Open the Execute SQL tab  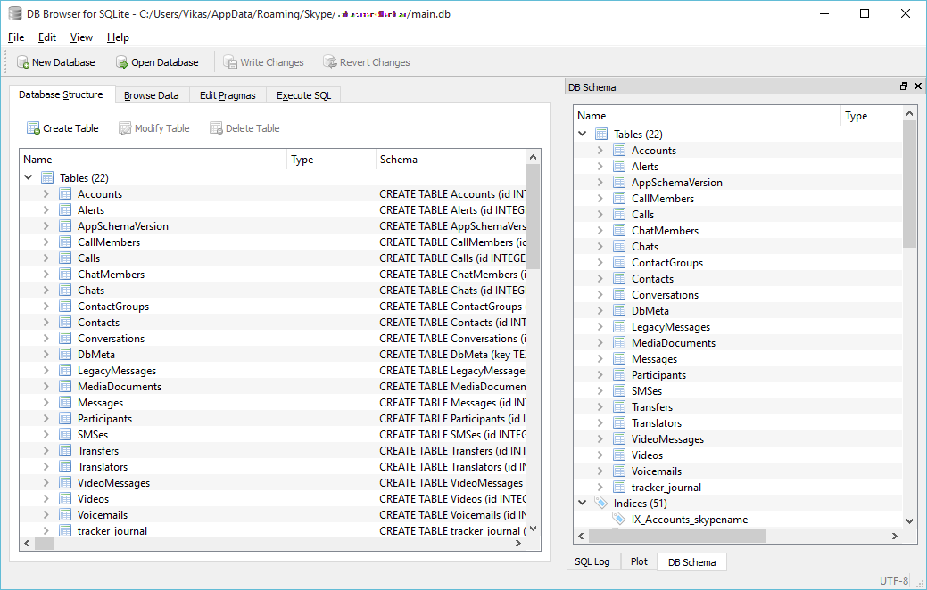(303, 95)
